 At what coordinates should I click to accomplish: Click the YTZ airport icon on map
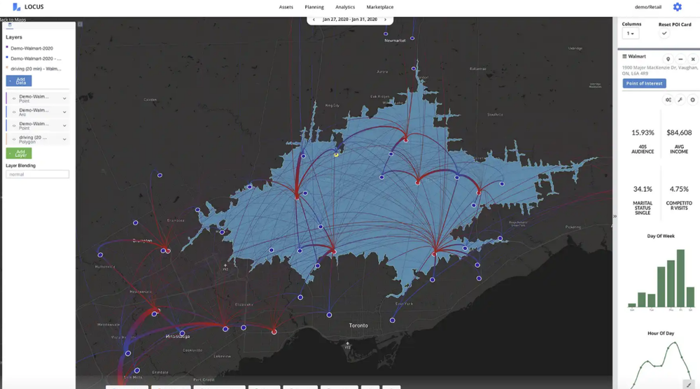[347, 346]
